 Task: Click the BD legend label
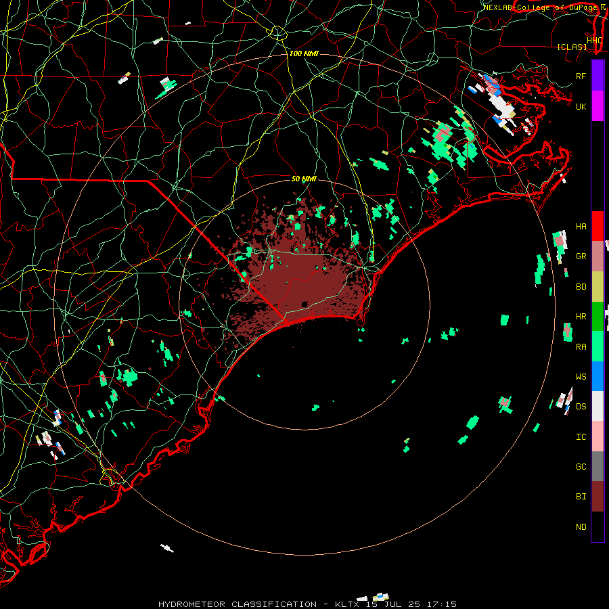(x=581, y=287)
